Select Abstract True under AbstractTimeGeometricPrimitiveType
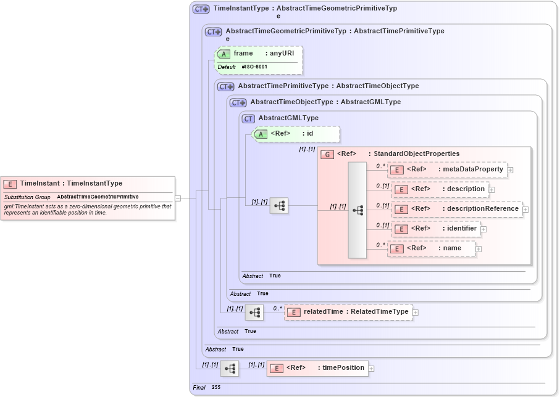560x397 pixels. [x=224, y=349]
